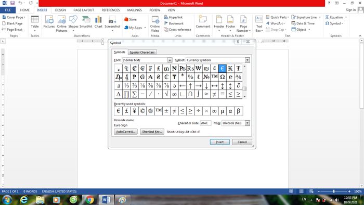Select the Yen sign in recently used symbols

134,111
